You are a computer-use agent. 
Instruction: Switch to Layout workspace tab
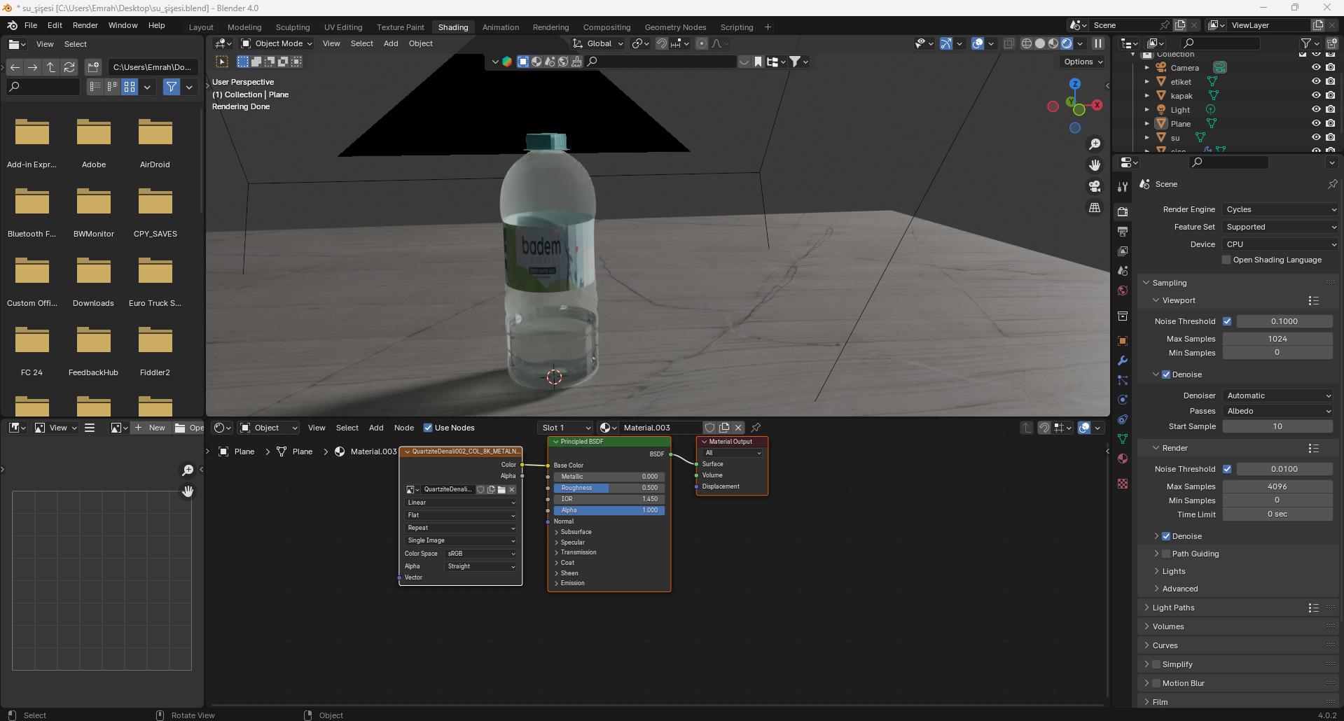(201, 27)
